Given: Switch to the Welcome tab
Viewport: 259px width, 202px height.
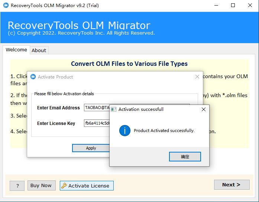Looking at the screenshot, I should pyautogui.click(x=16, y=50).
